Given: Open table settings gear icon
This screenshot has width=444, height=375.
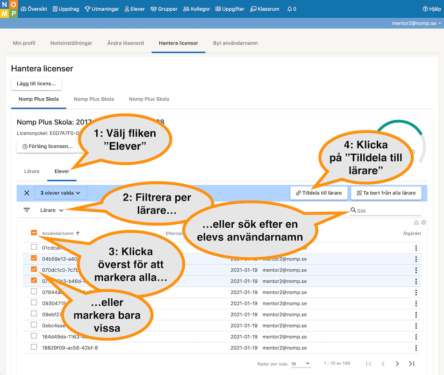Looking at the screenshot, I should [x=423, y=223].
